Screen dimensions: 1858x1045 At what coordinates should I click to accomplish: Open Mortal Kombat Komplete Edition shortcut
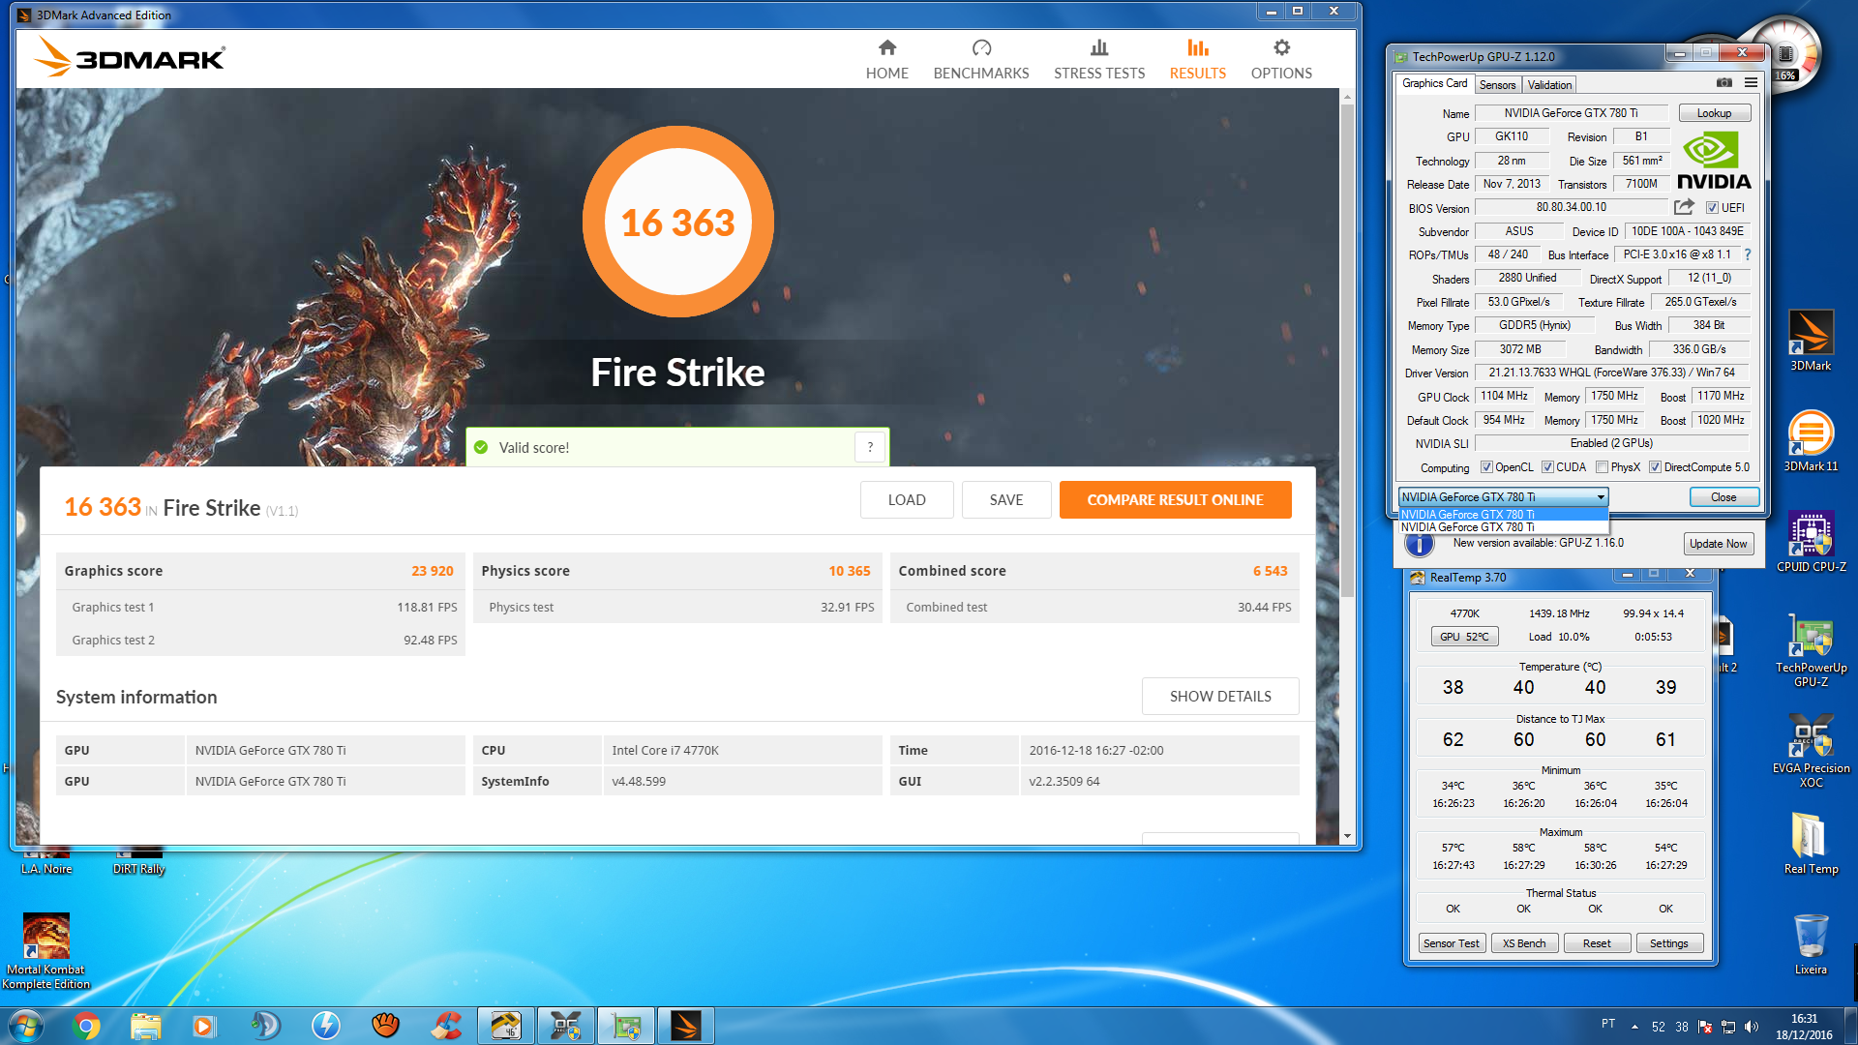click(x=45, y=952)
